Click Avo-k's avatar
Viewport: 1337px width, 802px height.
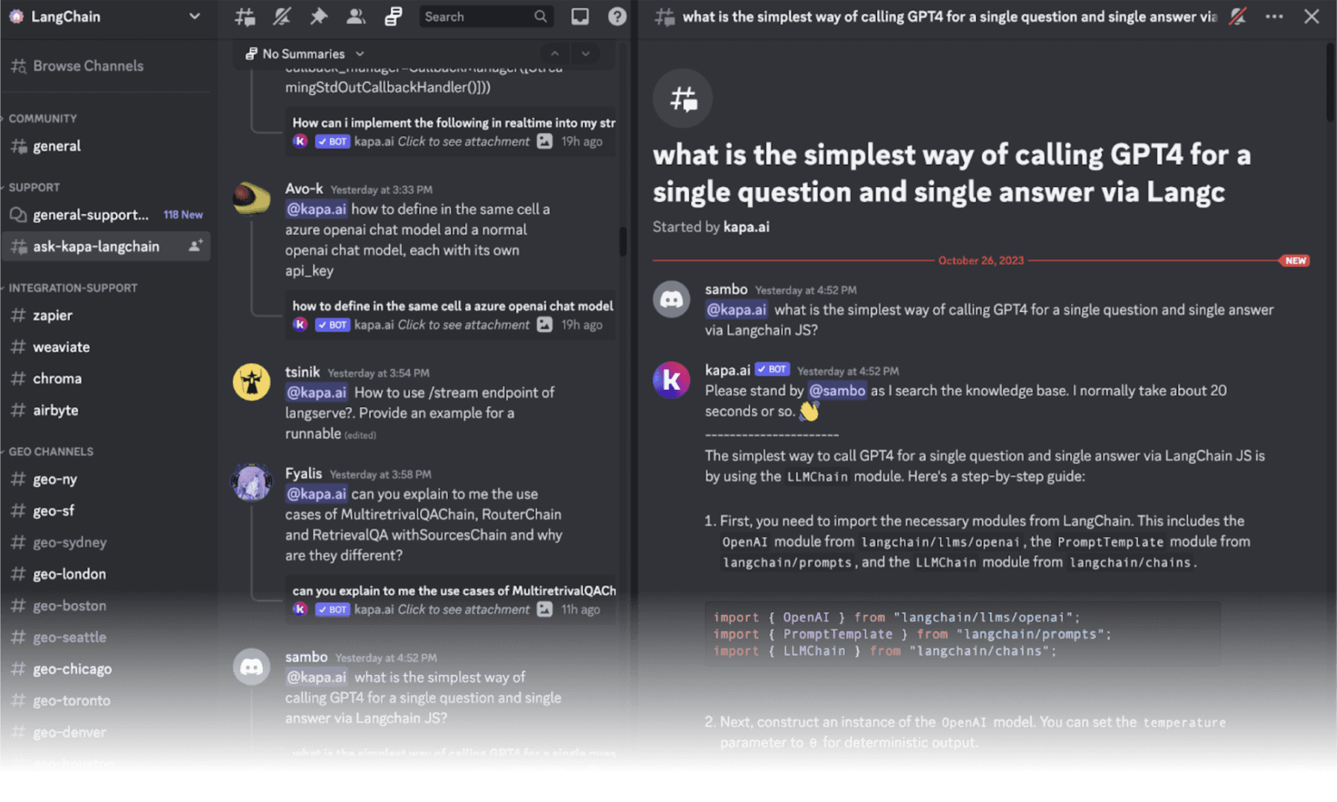(x=252, y=198)
